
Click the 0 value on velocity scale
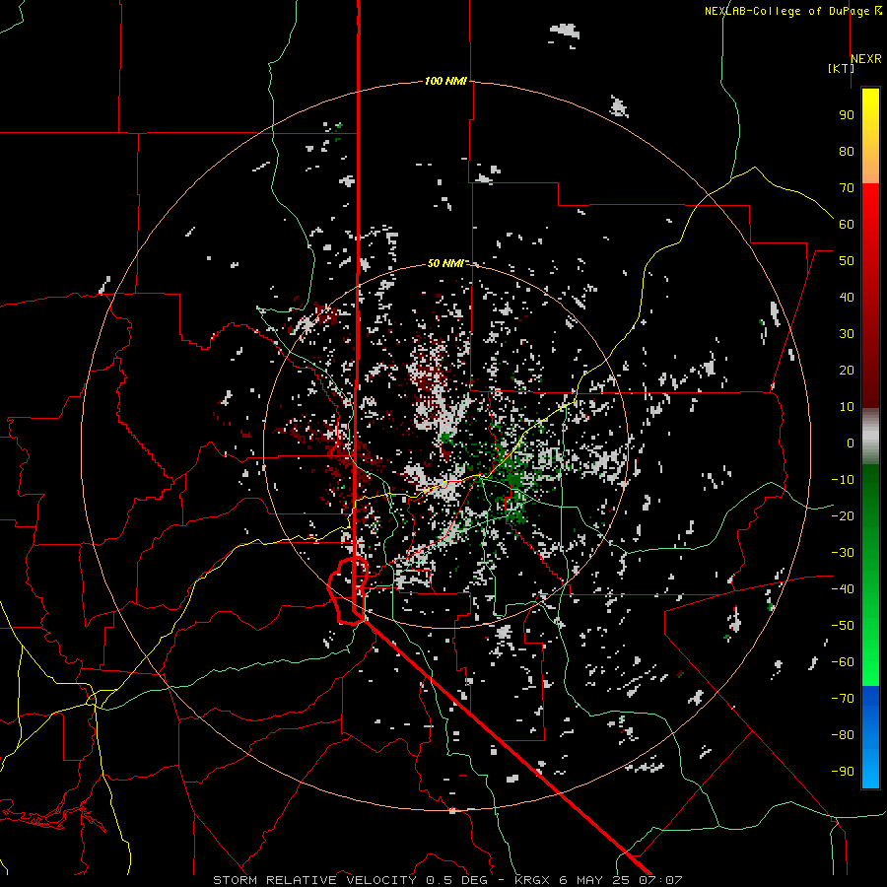851,443
